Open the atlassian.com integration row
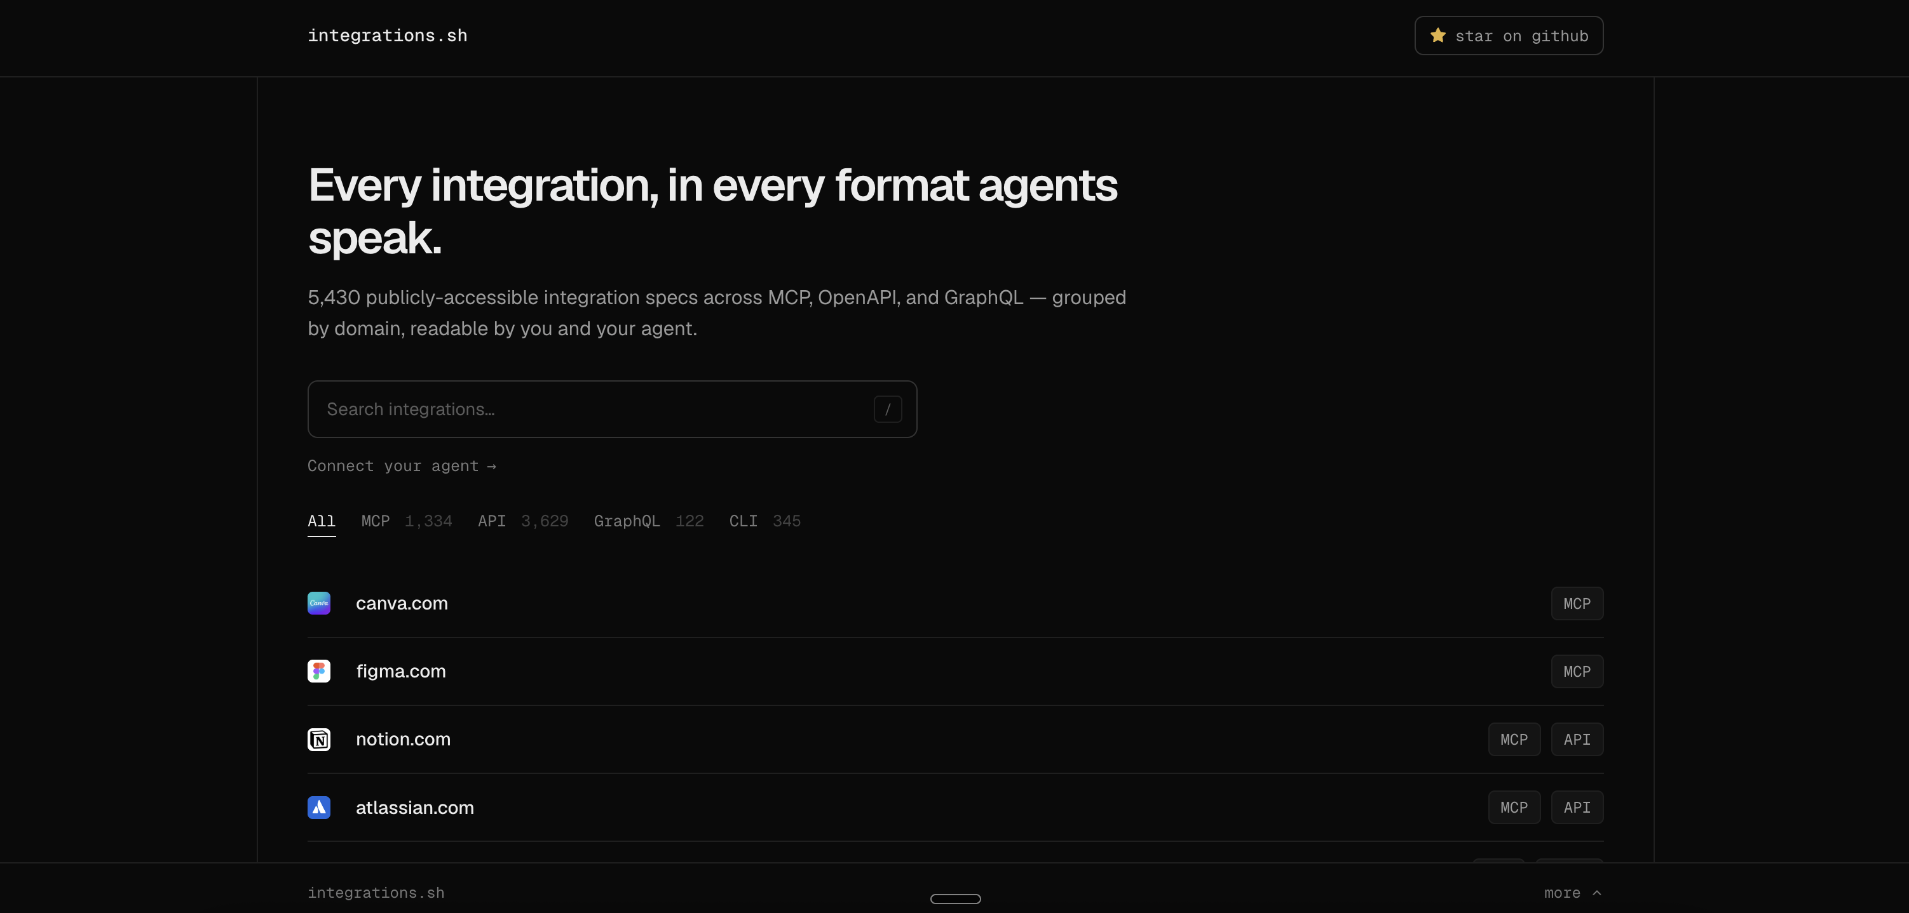The height and width of the screenshot is (913, 1909). 955,808
